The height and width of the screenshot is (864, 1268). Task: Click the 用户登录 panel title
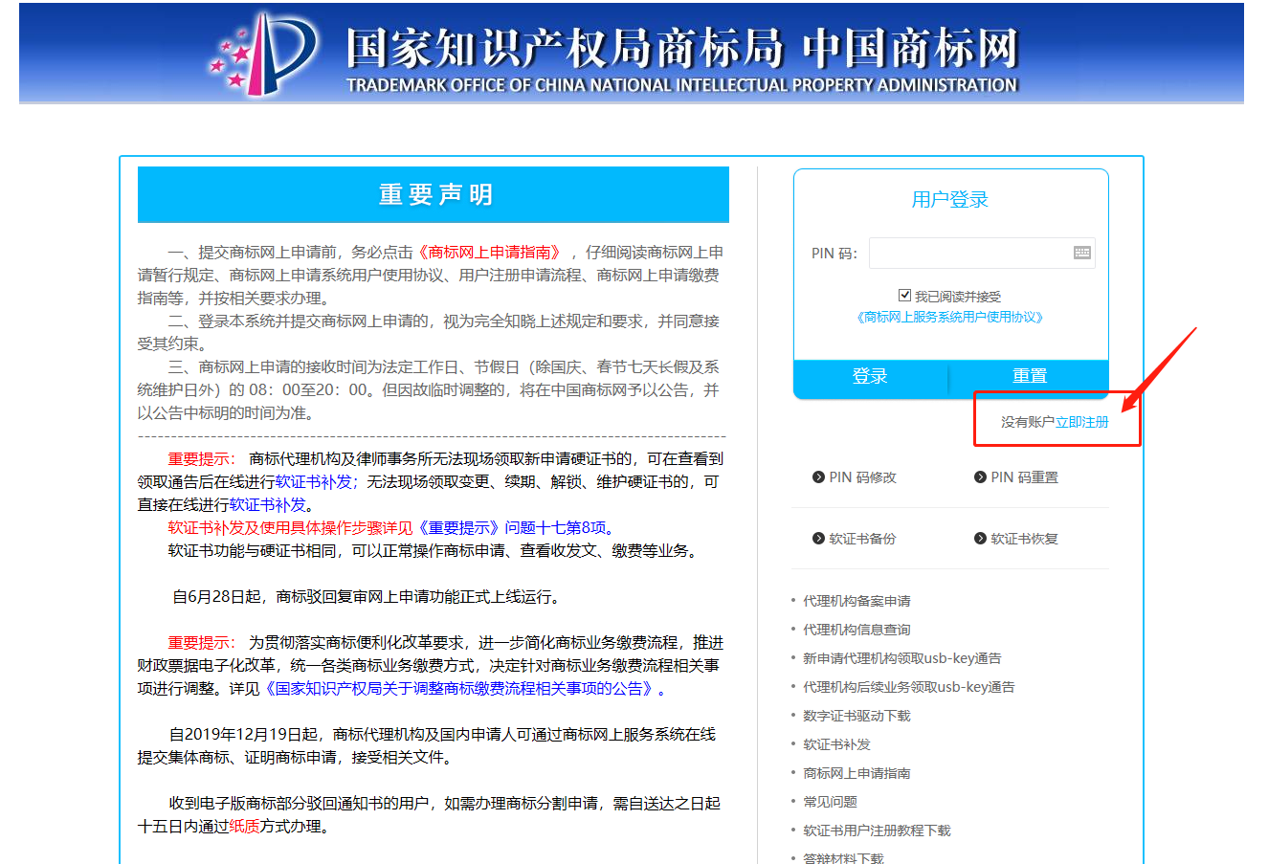950,200
